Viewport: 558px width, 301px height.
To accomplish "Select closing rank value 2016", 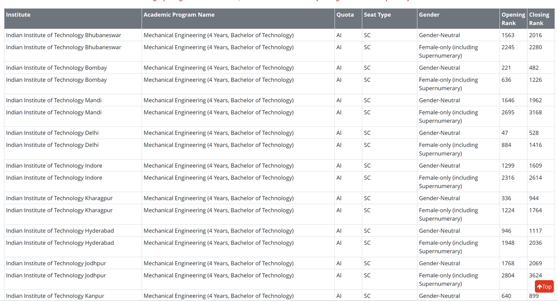I will [535, 35].
